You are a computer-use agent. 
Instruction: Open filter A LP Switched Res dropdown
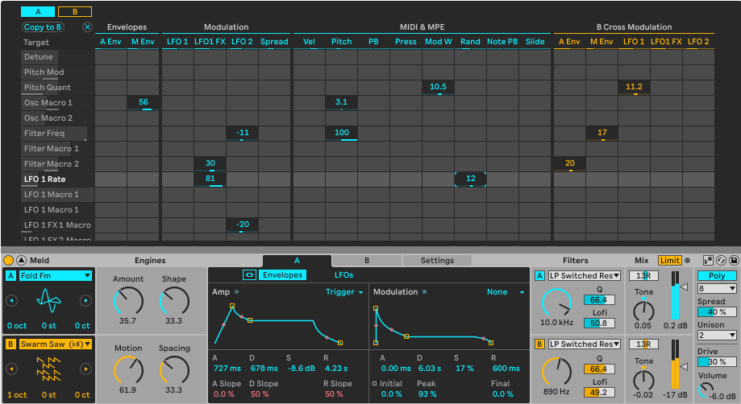pos(585,276)
